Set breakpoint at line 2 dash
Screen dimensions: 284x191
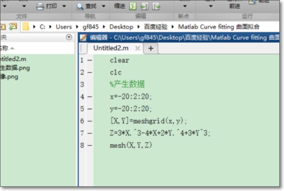tap(90, 72)
